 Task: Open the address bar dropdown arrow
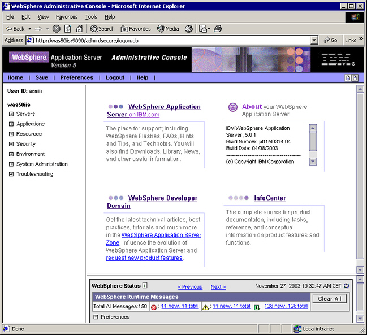click(x=314, y=40)
